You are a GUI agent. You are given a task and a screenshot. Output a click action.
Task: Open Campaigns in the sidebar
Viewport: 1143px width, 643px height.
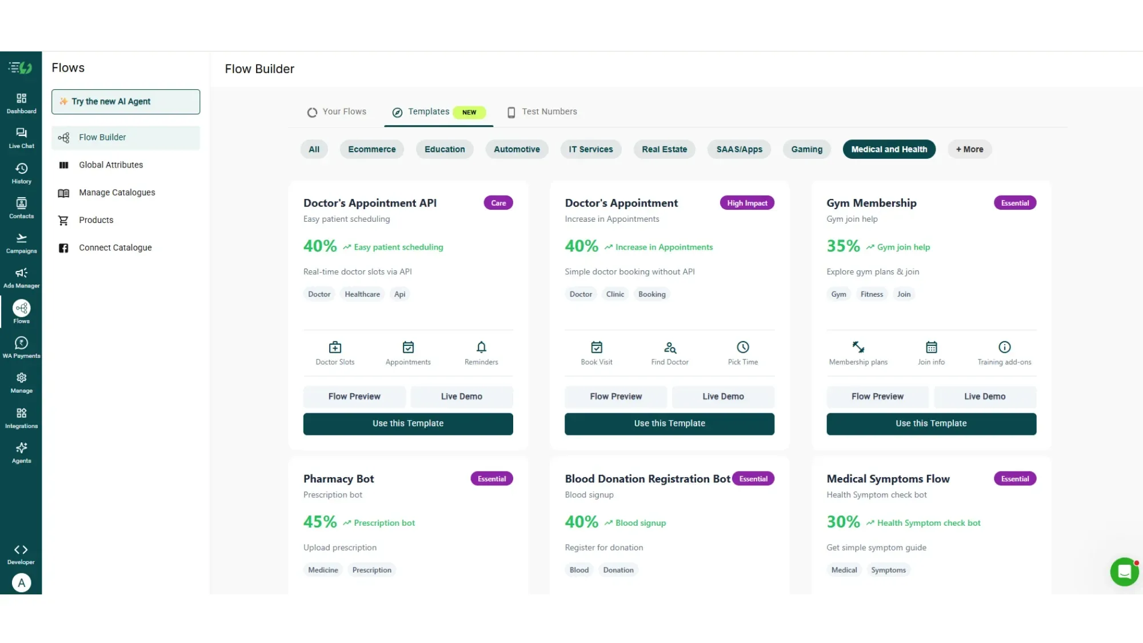21,243
